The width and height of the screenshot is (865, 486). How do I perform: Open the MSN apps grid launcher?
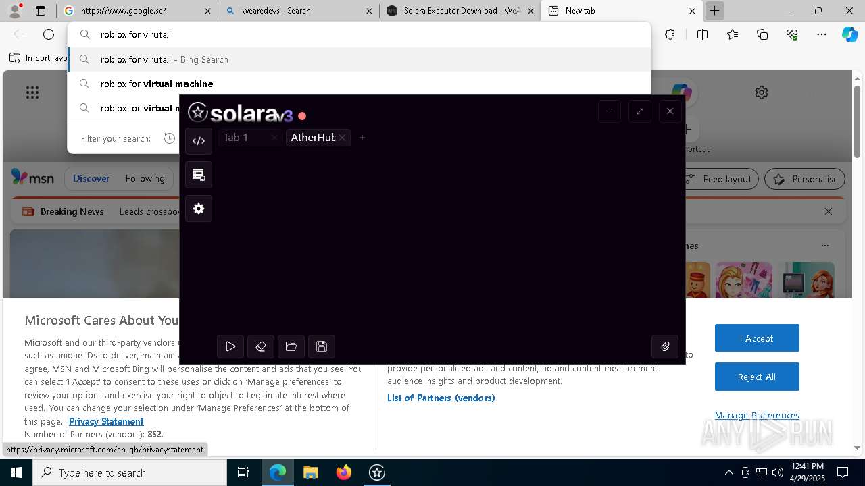32,92
